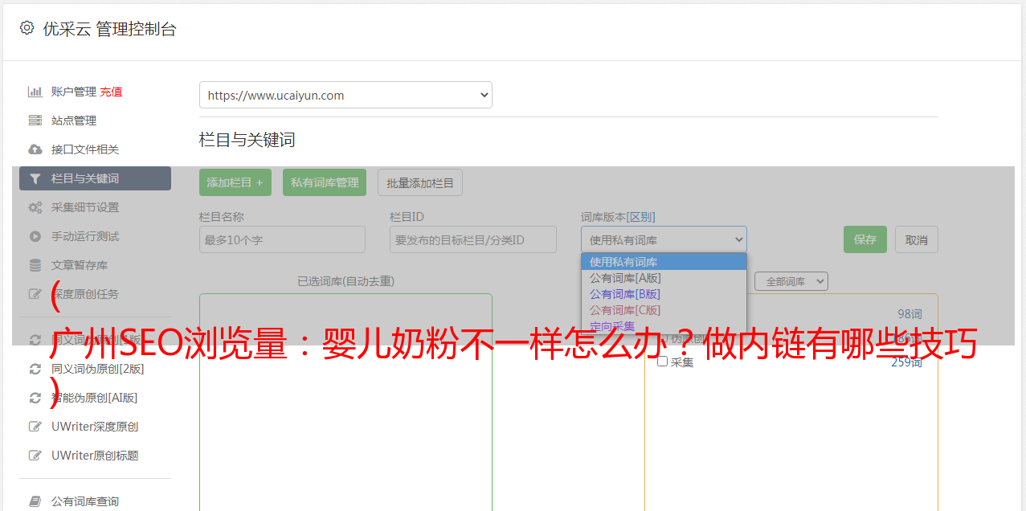Click the edit icon for UWriter原创标题
The height and width of the screenshot is (511, 1026).
pyautogui.click(x=35, y=456)
